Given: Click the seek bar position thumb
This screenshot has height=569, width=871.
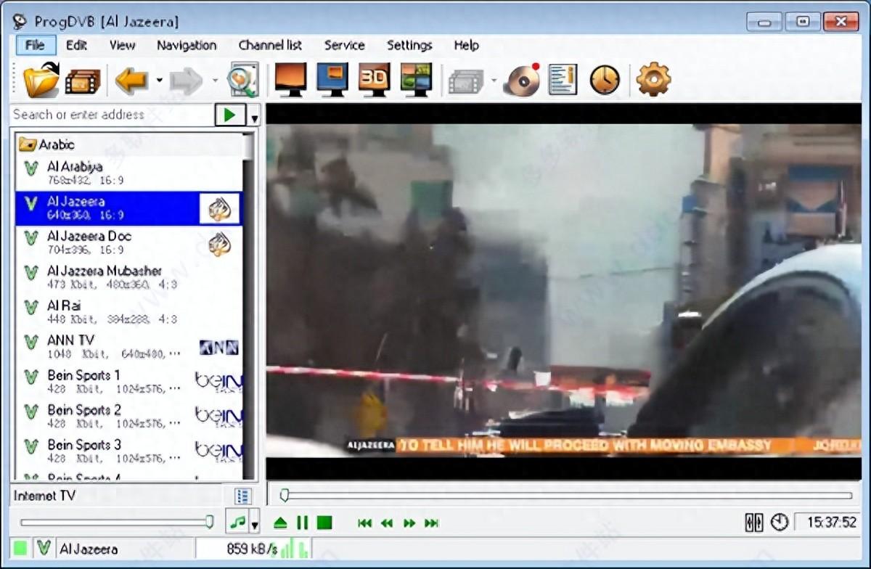Looking at the screenshot, I should (285, 496).
